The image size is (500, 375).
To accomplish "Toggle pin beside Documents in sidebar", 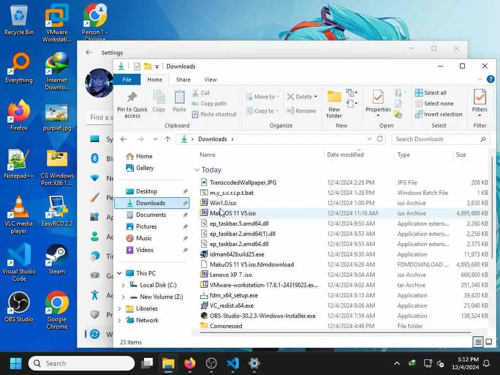I will [x=185, y=215].
